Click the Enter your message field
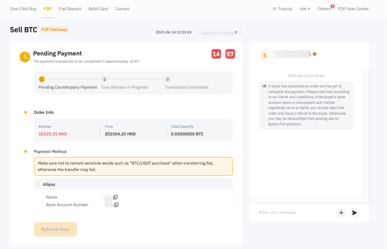The image size is (387, 249). tap(293, 212)
